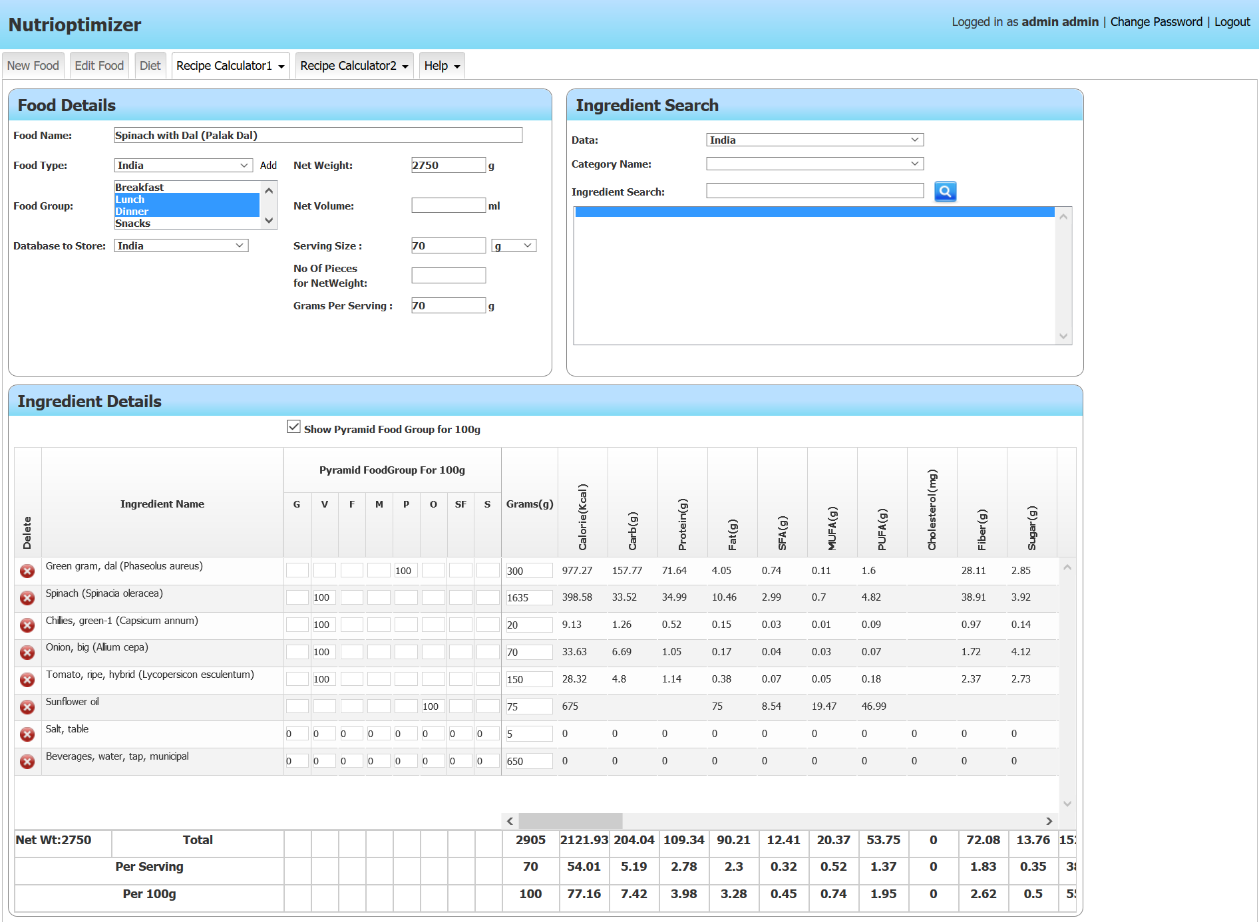
Task: Delete the Tomato ripe hybrid row
Action: (x=27, y=680)
